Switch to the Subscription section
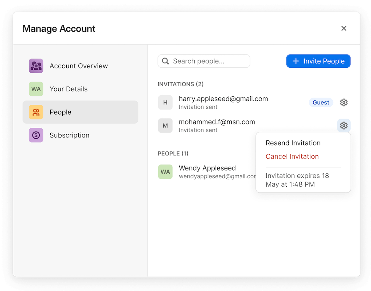 coord(69,135)
